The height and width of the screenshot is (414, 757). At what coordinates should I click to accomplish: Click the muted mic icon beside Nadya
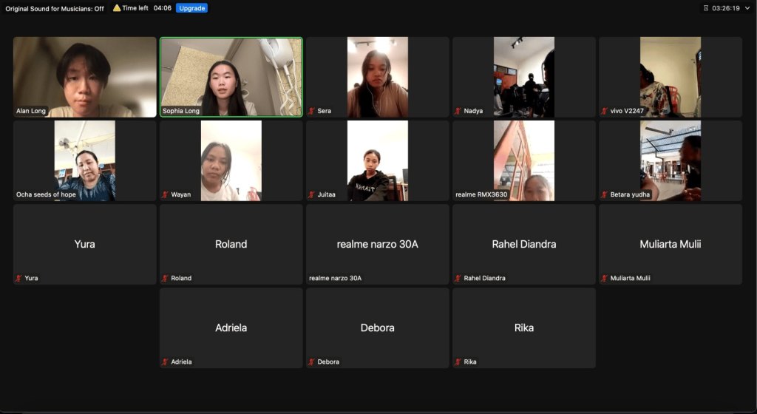pos(458,111)
